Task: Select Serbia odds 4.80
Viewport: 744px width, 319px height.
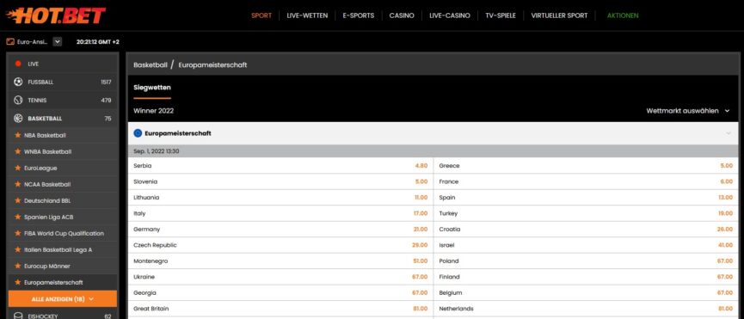Action: (421, 166)
